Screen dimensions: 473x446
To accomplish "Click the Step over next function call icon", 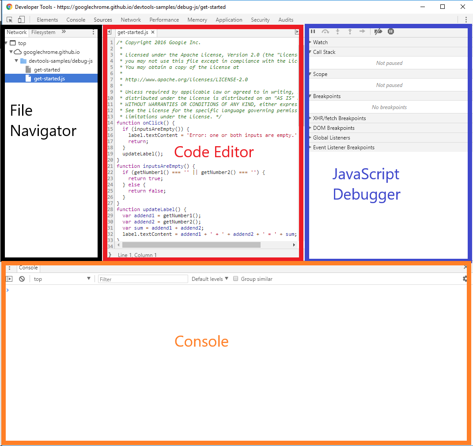I will (x=325, y=31).
